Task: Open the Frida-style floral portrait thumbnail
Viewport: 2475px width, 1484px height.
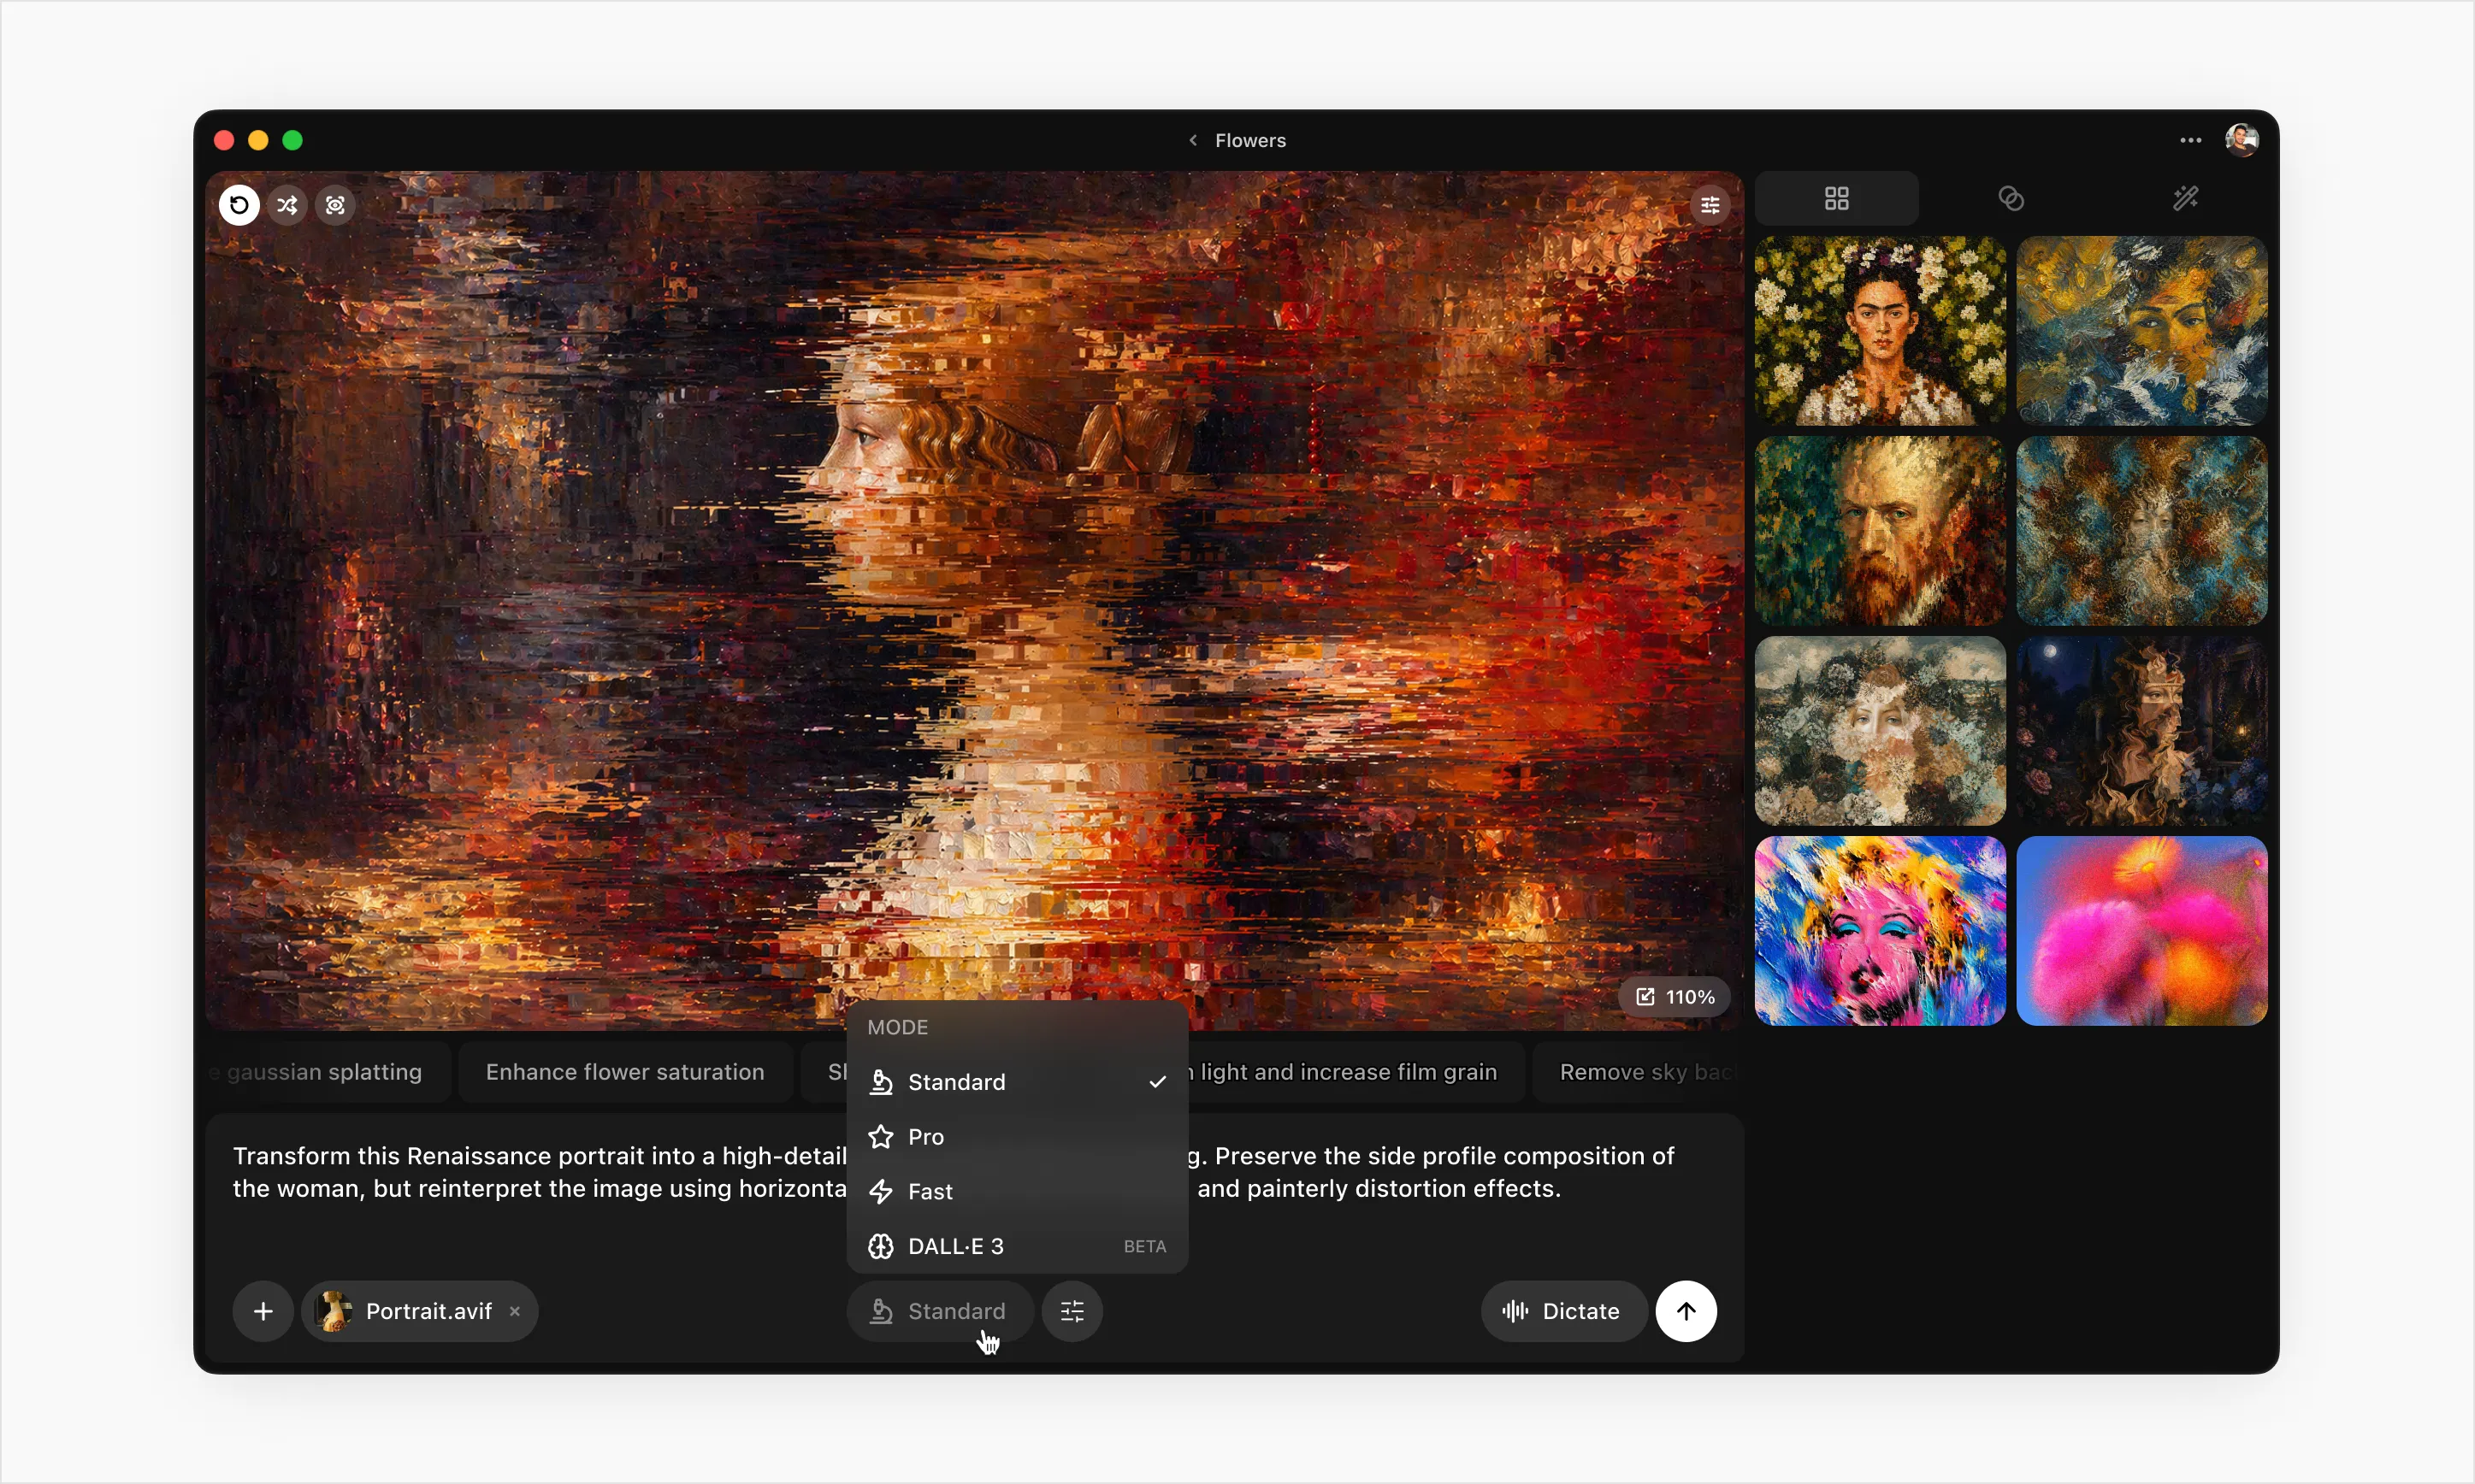Action: (1881, 331)
